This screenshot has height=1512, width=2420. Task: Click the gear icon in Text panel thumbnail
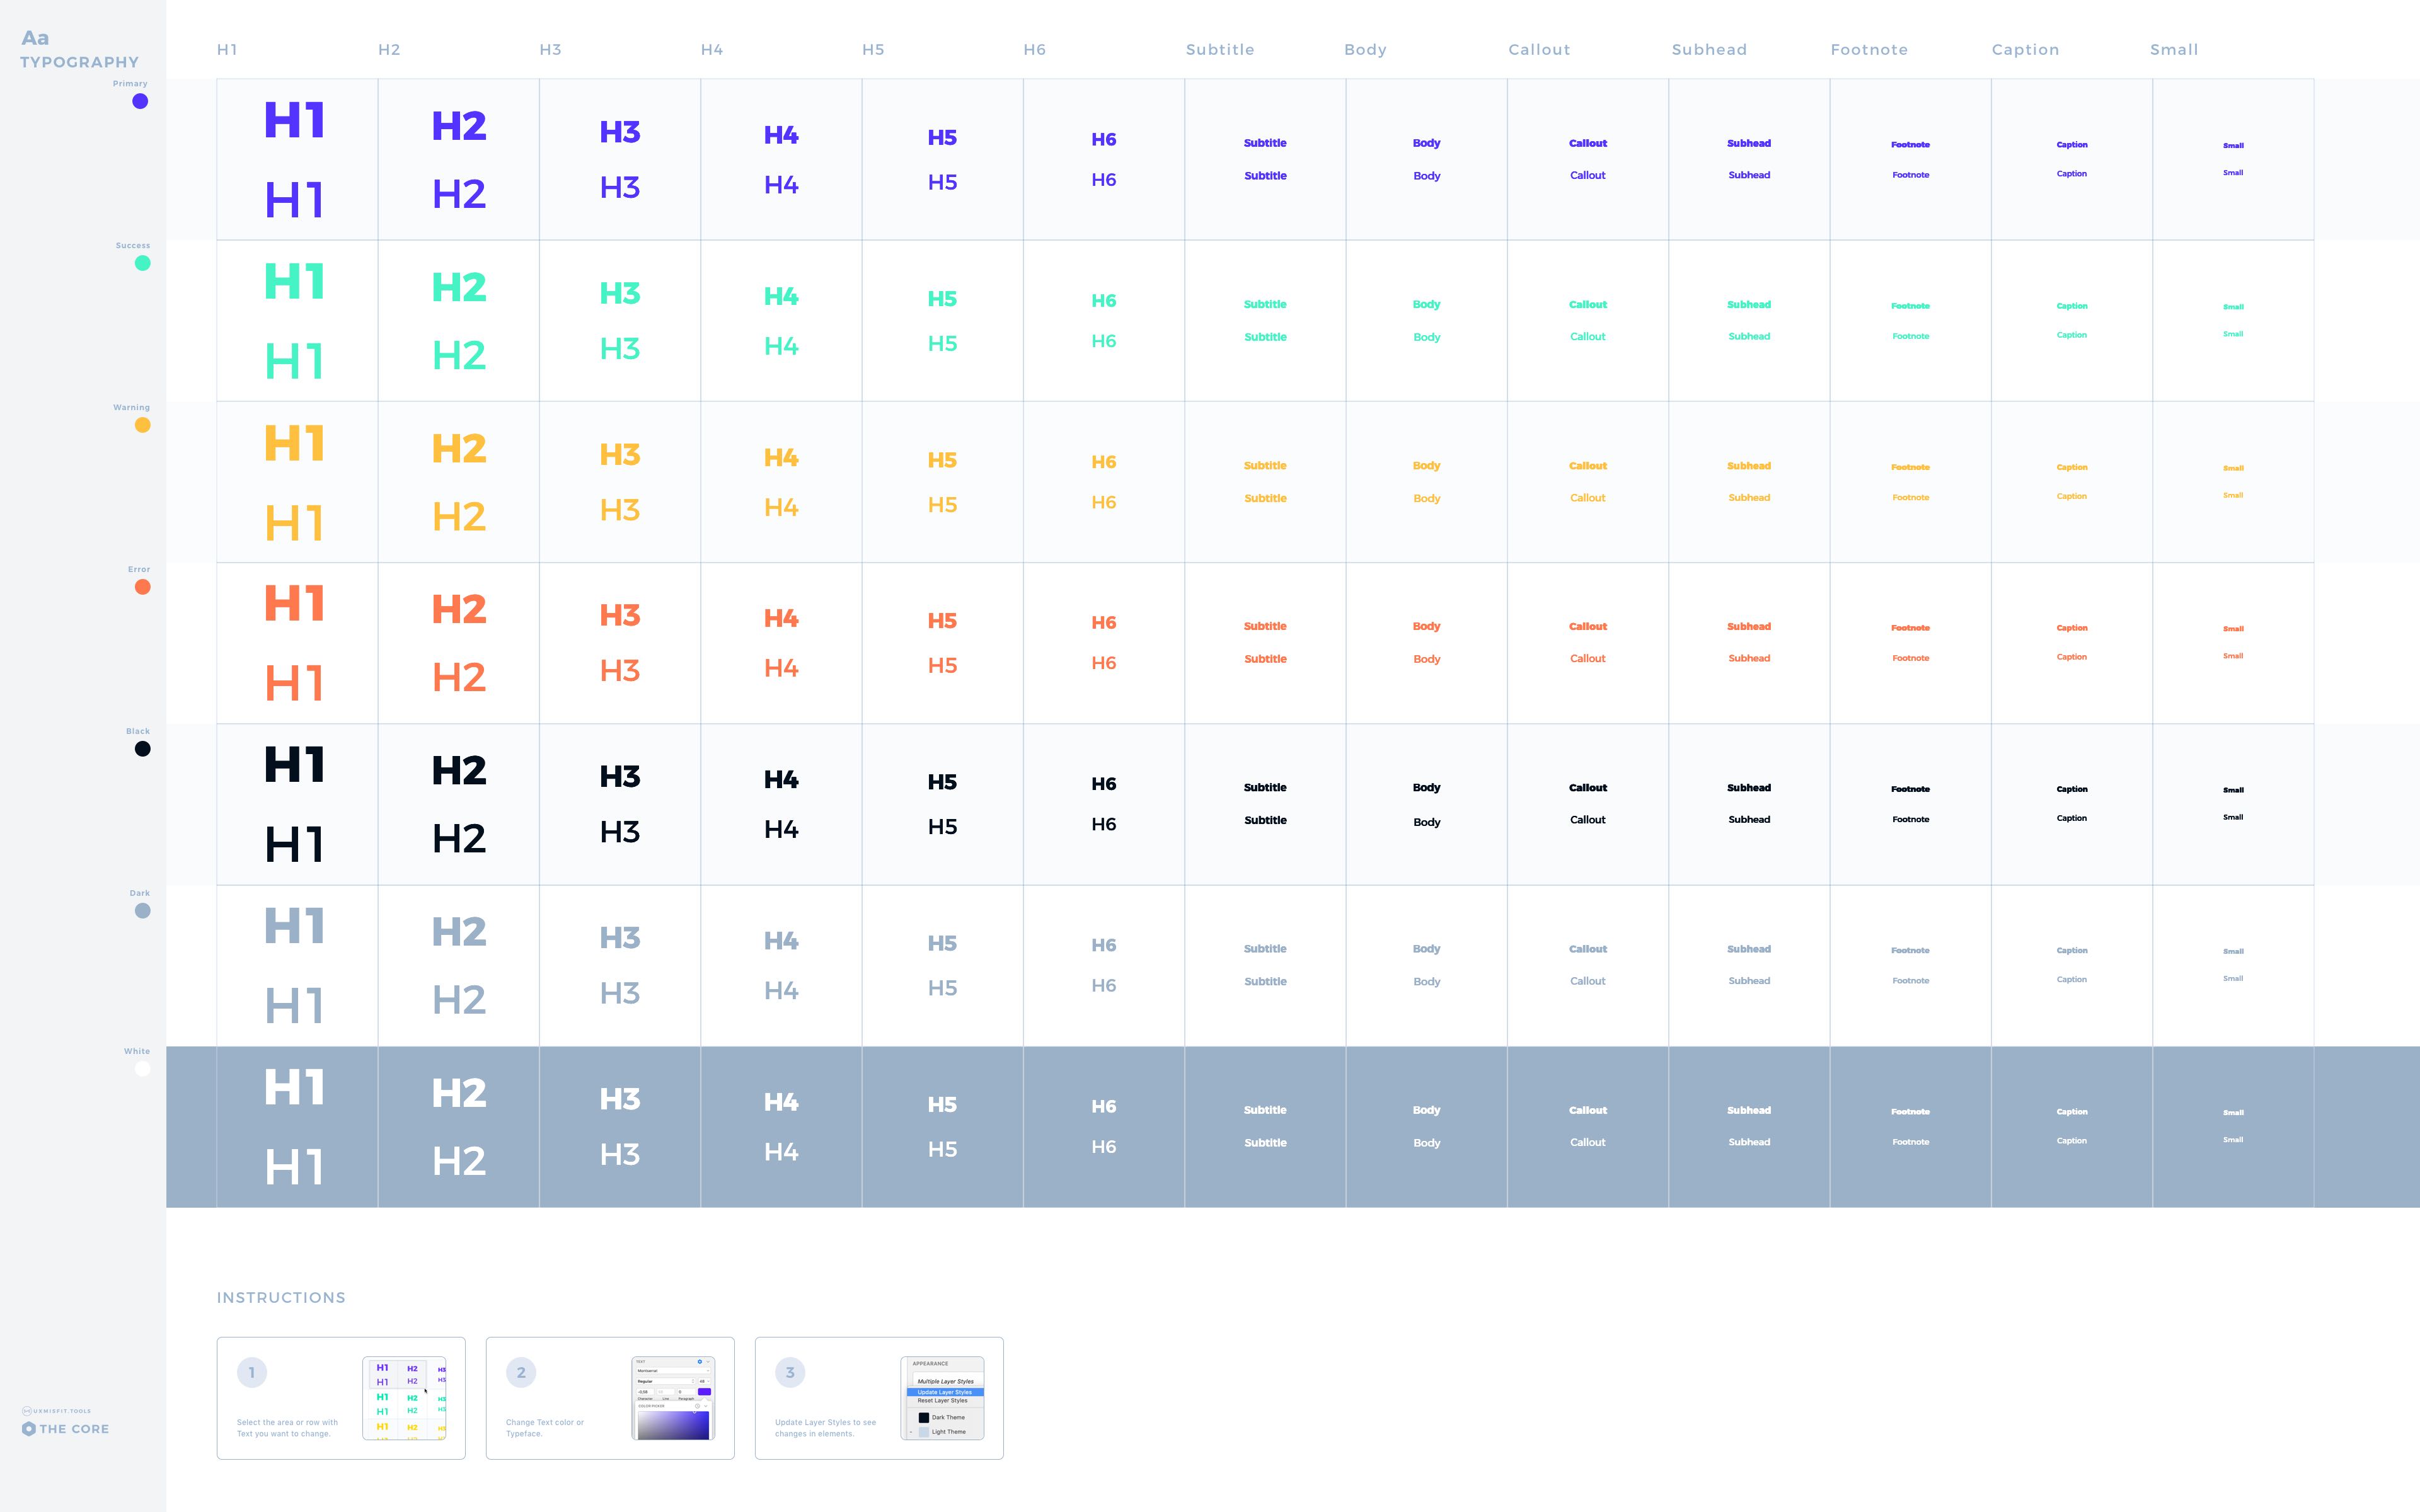tap(700, 1362)
